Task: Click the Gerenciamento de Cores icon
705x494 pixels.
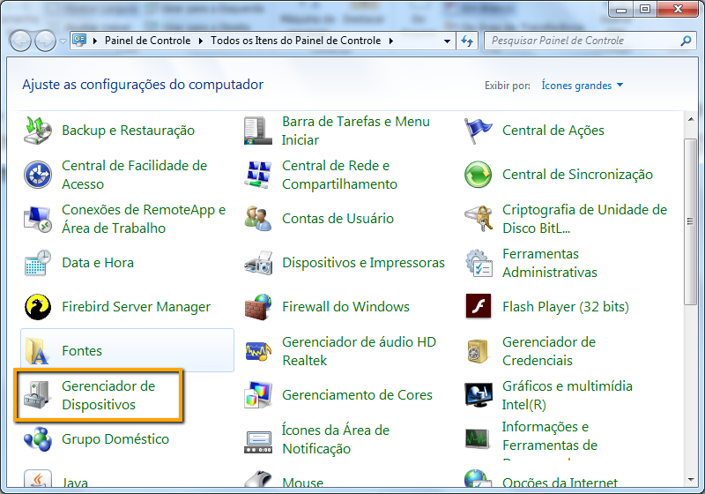Action: [x=257, y=395]
